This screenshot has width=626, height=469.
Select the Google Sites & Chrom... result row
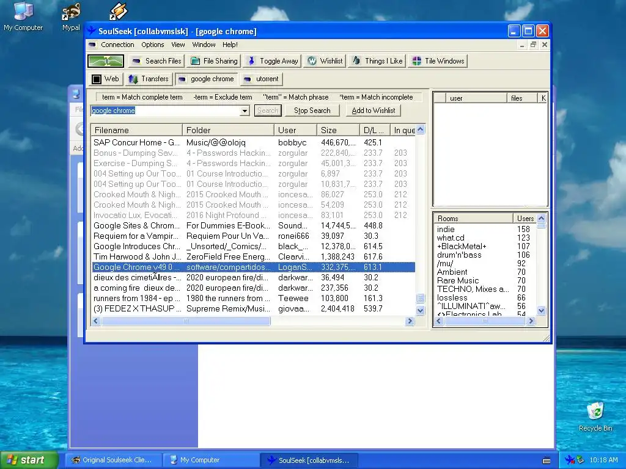pyautogui.click(x=254, y=225)
